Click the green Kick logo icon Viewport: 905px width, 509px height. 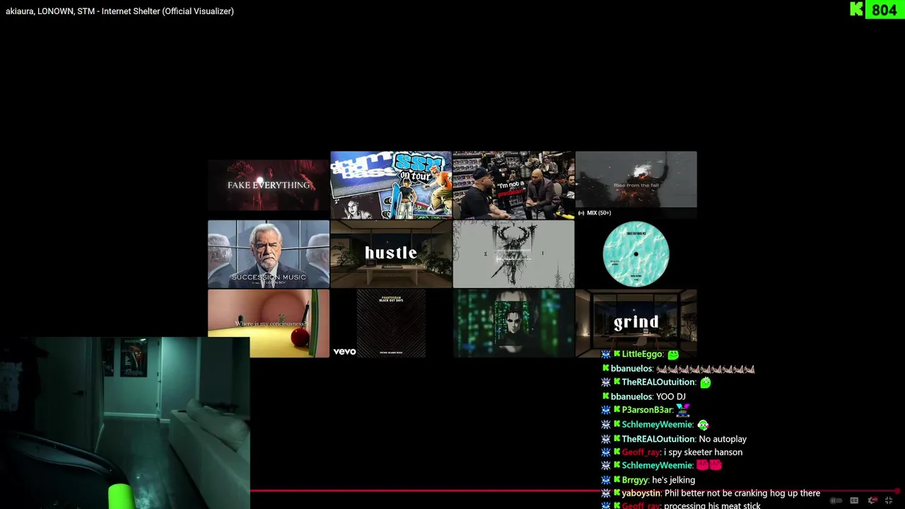point(856,9)
